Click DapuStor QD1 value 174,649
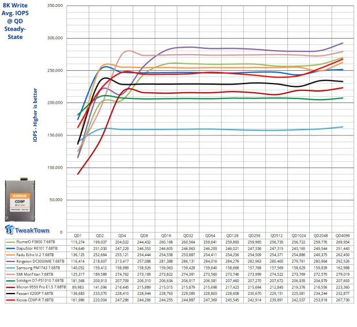 click(78, 249)
